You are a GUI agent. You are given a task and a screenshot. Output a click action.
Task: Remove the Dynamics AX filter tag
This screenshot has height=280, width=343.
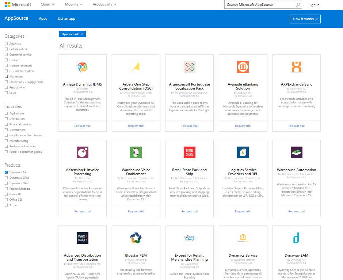[82, 34]
